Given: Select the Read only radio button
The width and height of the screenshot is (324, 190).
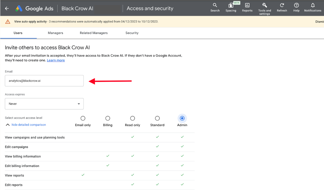Looking at the screenshot, I should tap(133, 118).
